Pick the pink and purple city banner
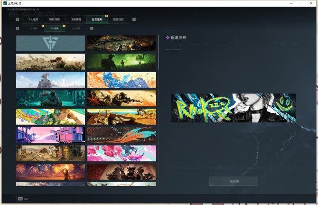 50,135
